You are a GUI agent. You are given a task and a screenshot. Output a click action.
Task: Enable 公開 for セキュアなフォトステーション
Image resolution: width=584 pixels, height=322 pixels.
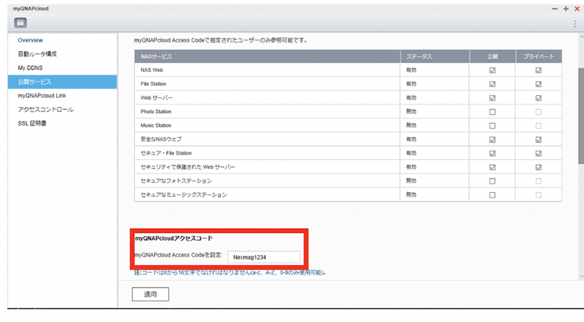(493, 181)
